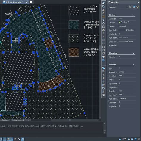Select the 120 parking.dwg document tab

click(x=14, y=2)
